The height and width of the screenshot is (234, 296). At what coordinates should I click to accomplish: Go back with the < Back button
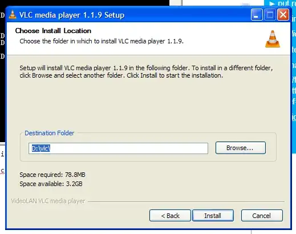click(x=170, y=216)
